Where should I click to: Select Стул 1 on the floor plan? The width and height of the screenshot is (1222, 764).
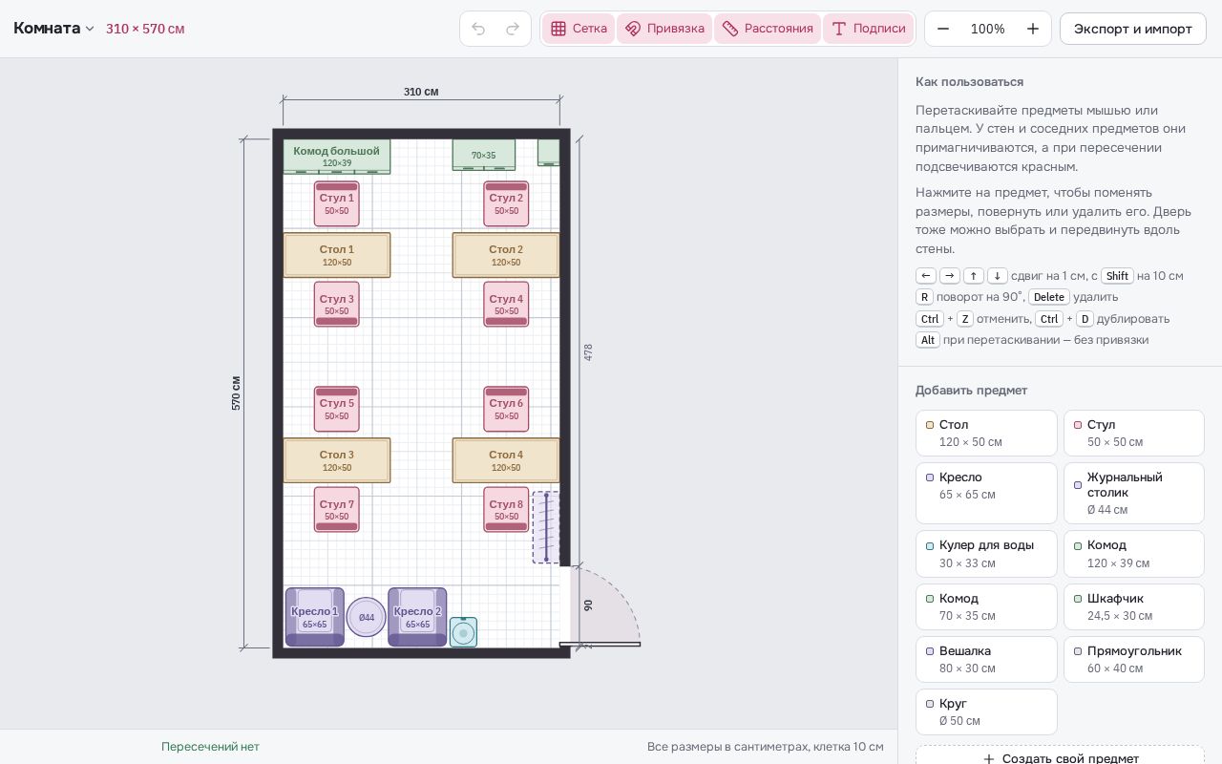(x=337, y=203)
